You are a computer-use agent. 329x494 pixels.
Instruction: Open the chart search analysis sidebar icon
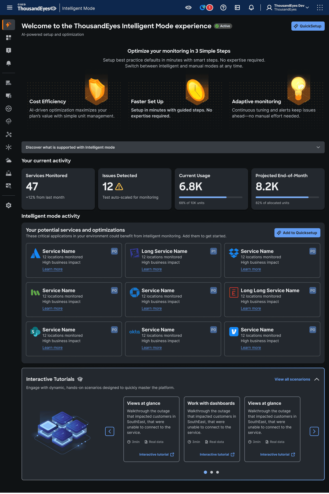9,186
